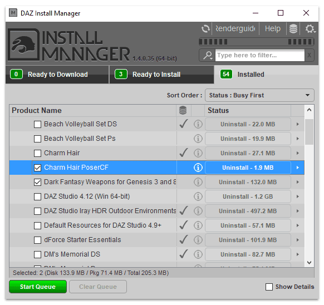The width and height of the screenshot is (324, 305).
Task: Click Clear Queue button
Action: click(x=98, y=287)
